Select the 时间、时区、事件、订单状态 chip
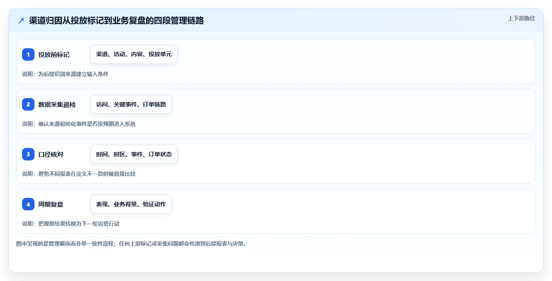Viewport: 552px width, 281px height. pos(134,154)
